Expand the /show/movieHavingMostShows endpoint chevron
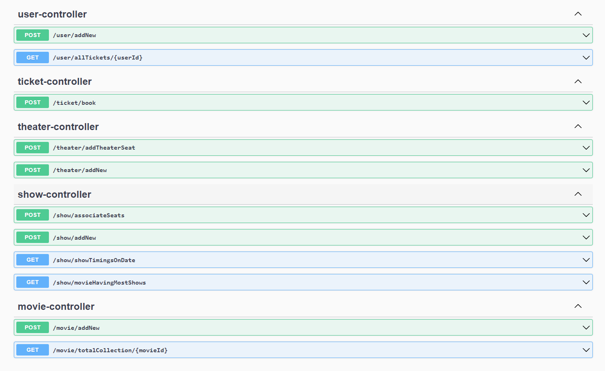Viewport: 605px width, 371px height. tap(586, 282)
